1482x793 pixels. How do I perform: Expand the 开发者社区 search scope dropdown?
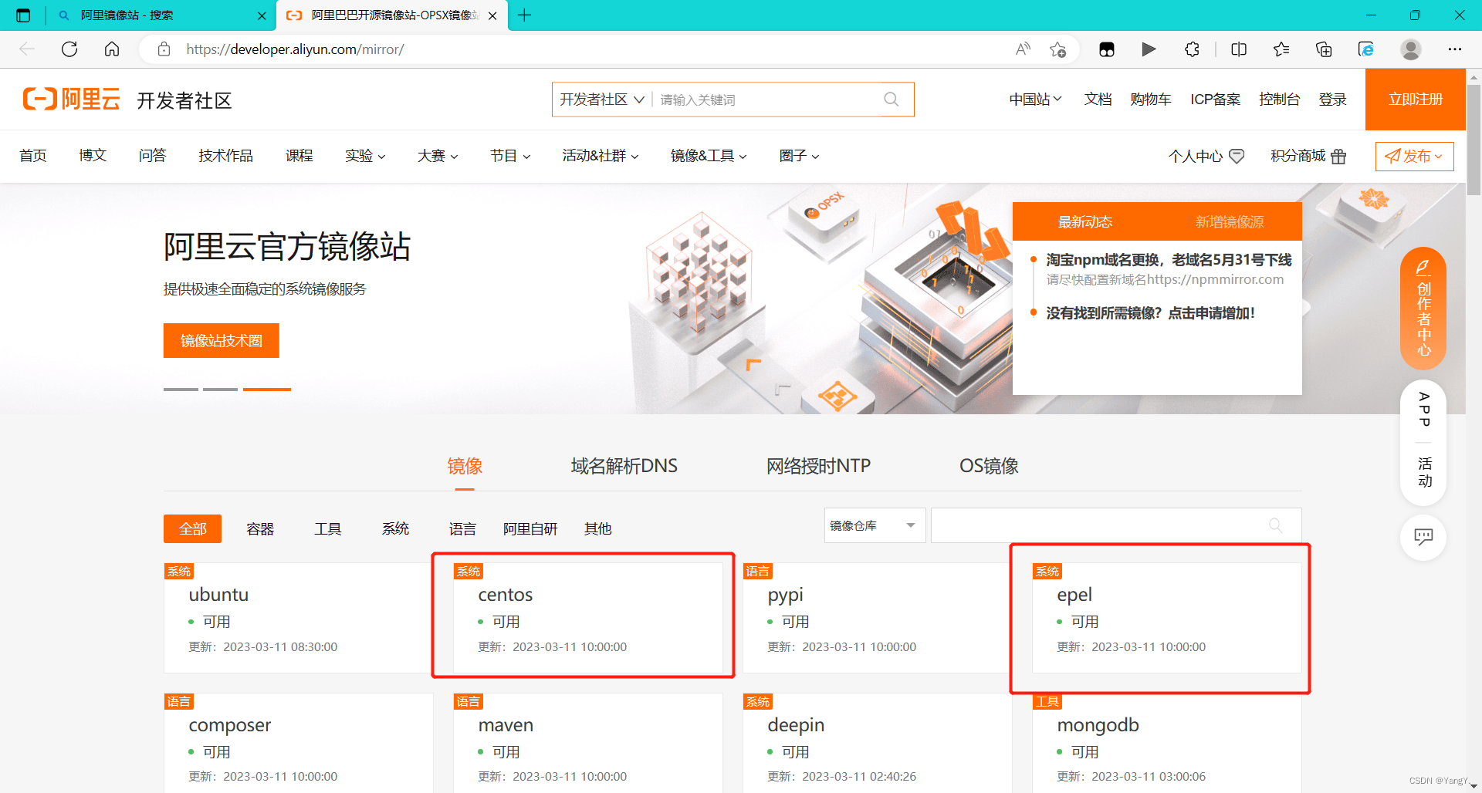tap(602, 100)
